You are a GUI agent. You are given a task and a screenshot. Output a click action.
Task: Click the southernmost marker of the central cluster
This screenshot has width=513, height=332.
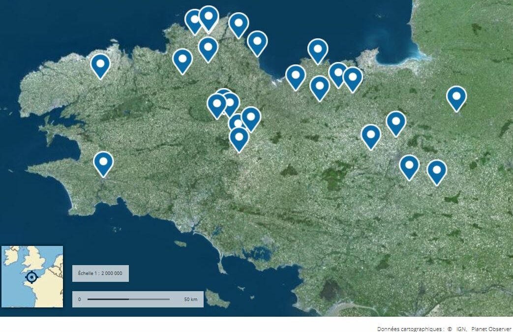[239, 140]
